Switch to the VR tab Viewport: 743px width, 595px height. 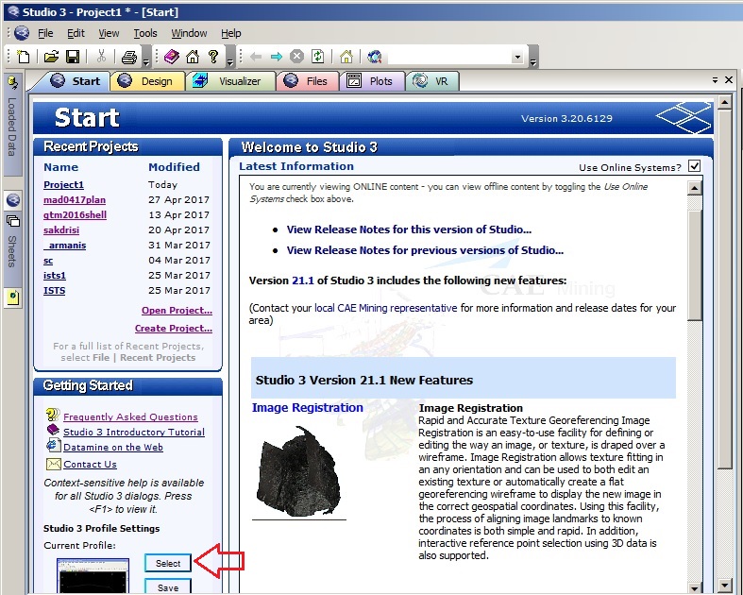coord(431,81)
